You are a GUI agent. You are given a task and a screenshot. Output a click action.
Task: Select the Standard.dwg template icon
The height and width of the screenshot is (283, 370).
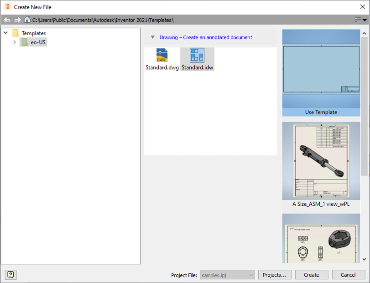pyautogui.click(x=162, y=55)
